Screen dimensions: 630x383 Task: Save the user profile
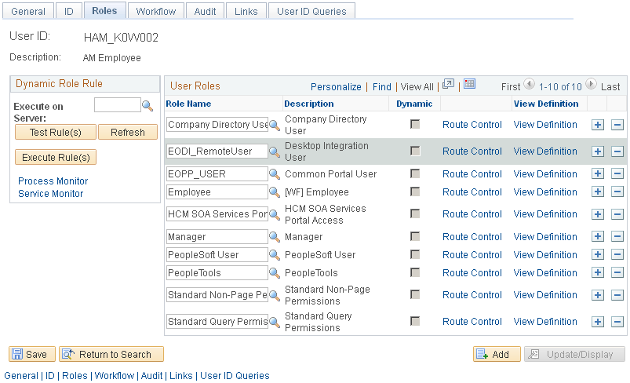[31, 354]
